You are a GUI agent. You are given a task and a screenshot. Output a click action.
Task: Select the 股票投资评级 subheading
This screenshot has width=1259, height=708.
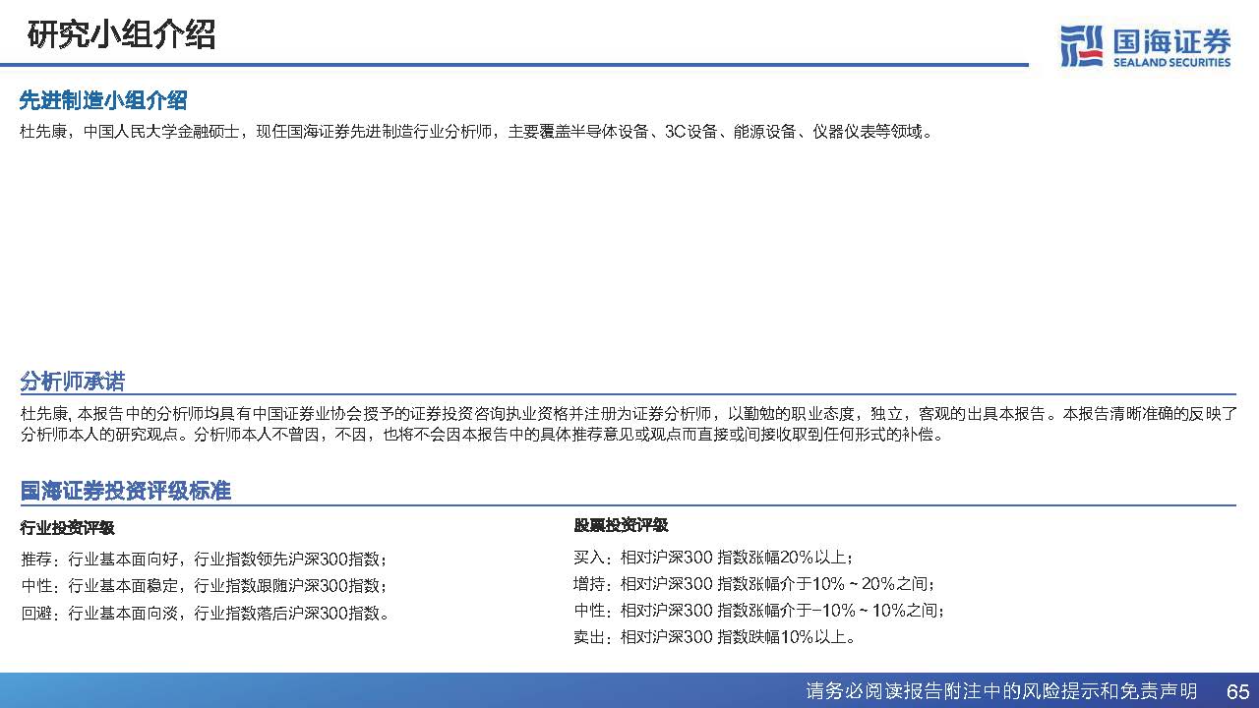click(x=621, y=525)
